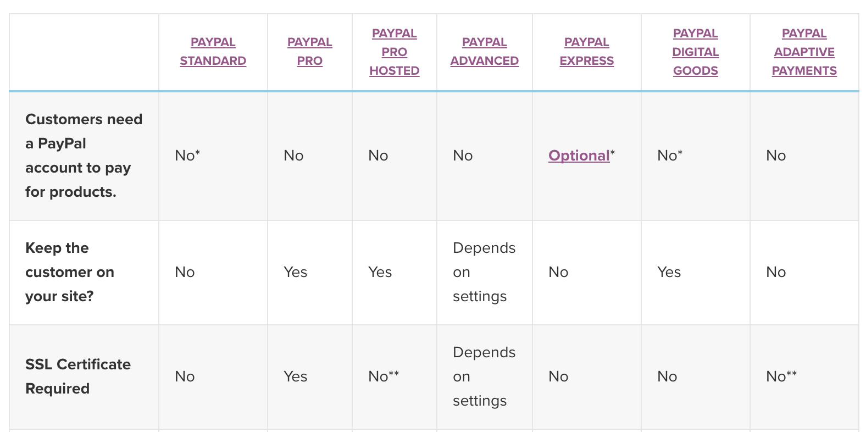
Task: Click the No* cell under PayPal Digital Goods
Action: 670,156
